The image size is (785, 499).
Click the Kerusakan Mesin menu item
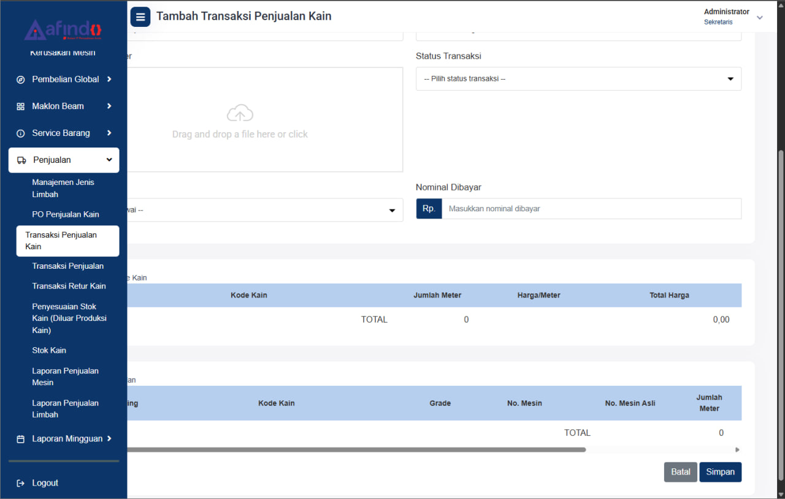pos(63,53)
